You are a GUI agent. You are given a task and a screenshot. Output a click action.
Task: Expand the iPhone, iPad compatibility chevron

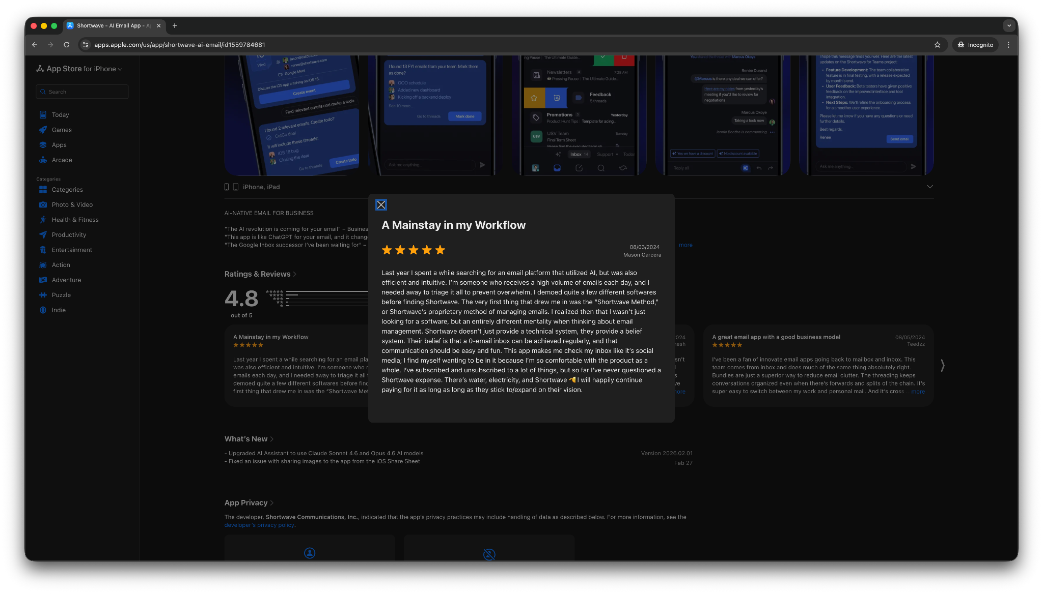click(x=929, y=187)
